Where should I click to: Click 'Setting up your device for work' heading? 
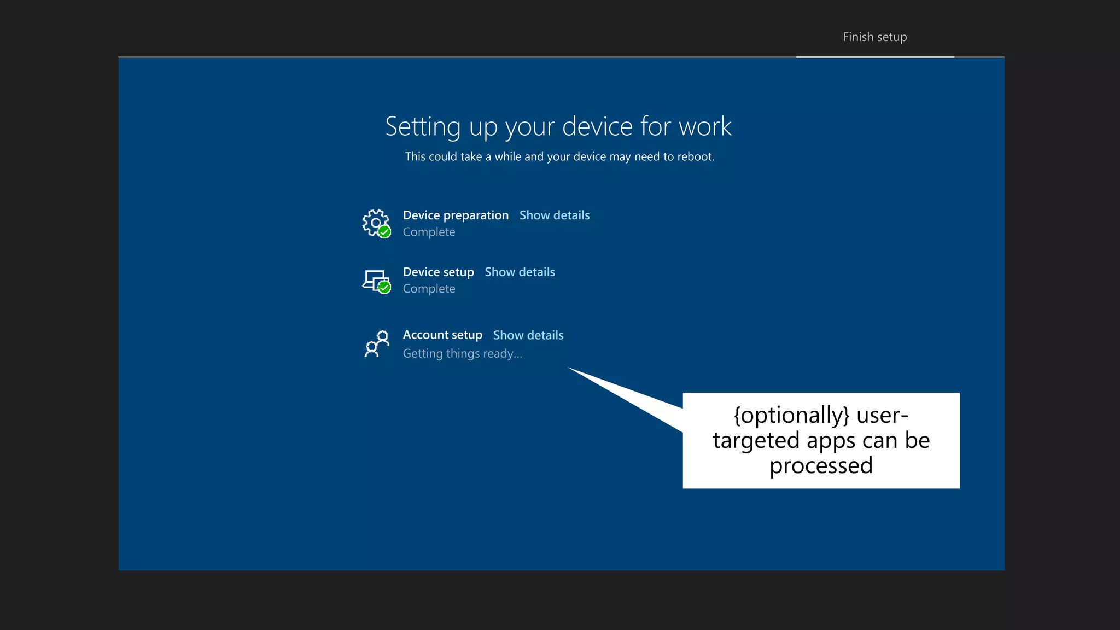click(x=558, y=127)
